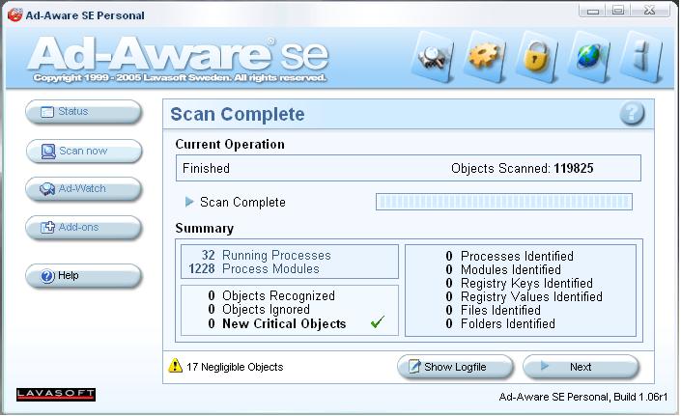Image resolution: width=681 pixels, height=416 pixels.
Task: Click the 0 Processes Identified line
Action: [x=509, y=256]
